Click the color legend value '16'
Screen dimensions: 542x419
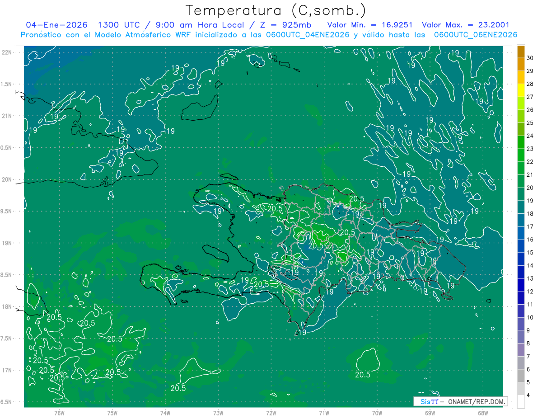pyautogui.click(x=530, y=240)
